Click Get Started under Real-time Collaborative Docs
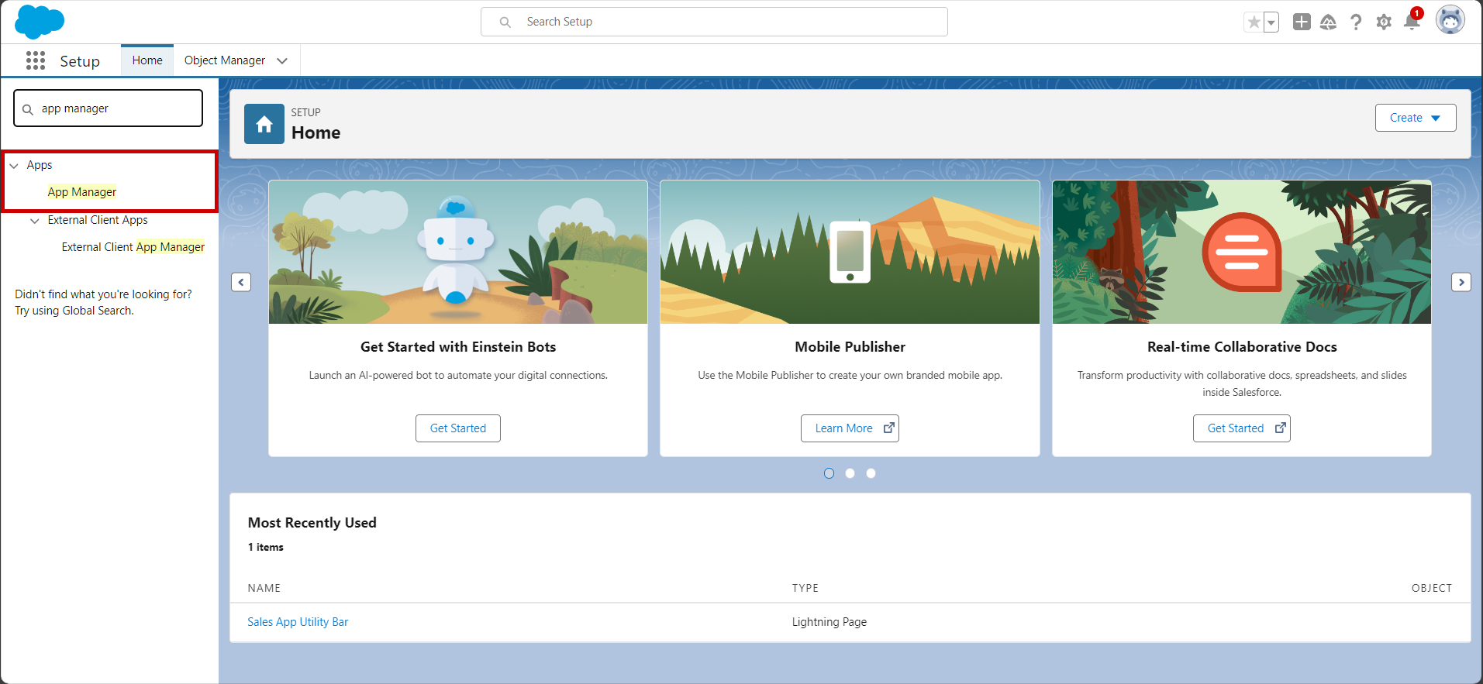The image size is (1483, 684). [1242, 428]
